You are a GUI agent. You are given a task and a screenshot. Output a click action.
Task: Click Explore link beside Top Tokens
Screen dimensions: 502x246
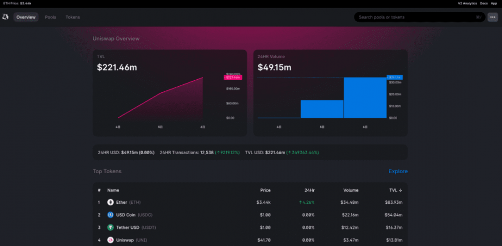398,171
